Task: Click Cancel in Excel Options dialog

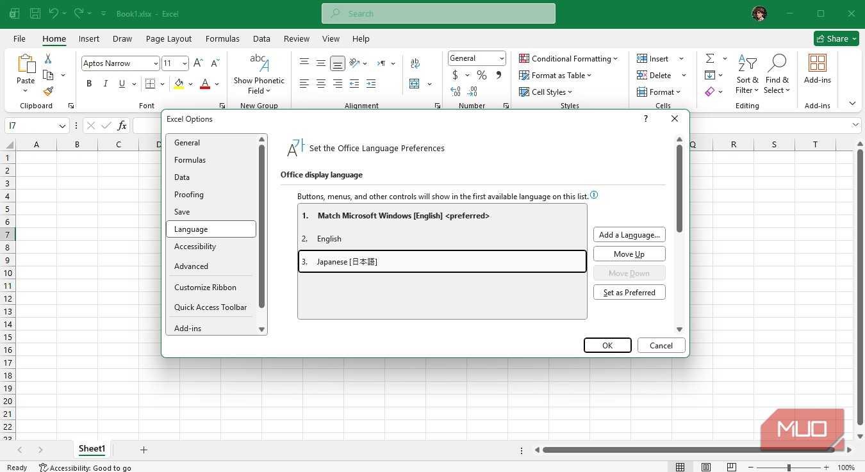Action: click(661, 345)
